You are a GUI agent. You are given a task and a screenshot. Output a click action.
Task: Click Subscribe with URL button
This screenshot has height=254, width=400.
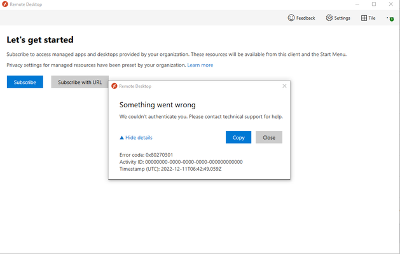(80, 82)
